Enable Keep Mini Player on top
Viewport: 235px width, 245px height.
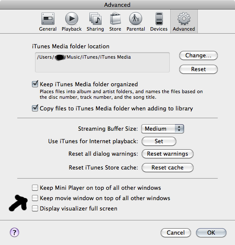(35, 188)
